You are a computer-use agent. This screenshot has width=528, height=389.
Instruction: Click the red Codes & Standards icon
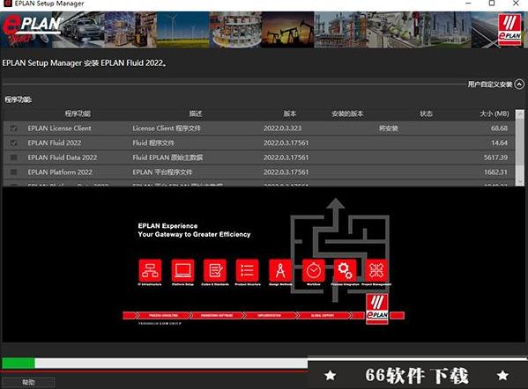point(215,270)
